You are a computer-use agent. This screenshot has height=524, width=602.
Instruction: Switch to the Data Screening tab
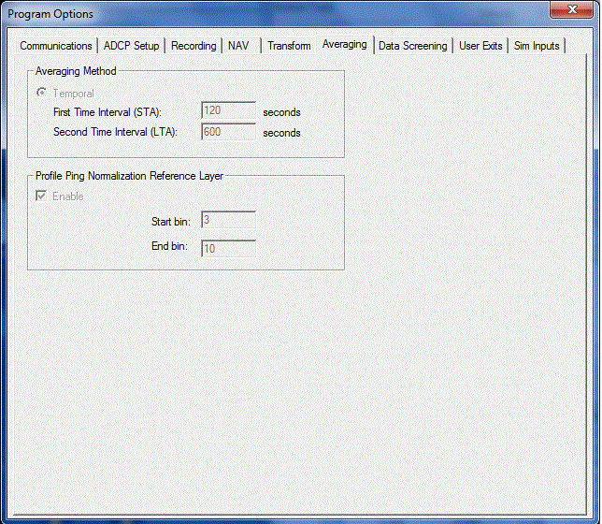(413, 46)
